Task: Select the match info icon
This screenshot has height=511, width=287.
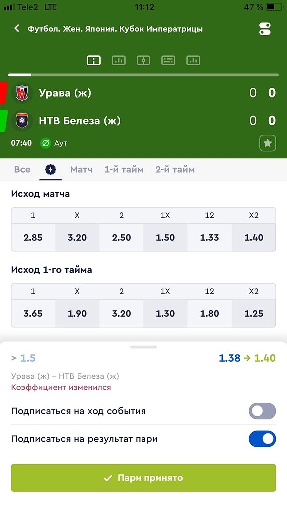Action: (93, 60)
